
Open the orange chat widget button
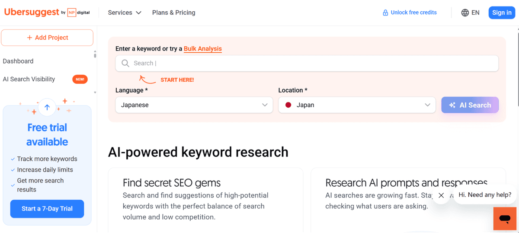click(505, 219)
